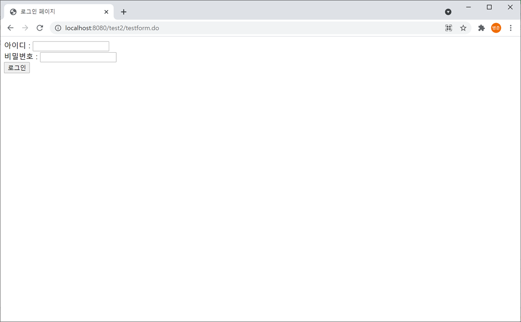The height and width of the screenshot is (322, 521).
Task: Maximize the browser window
Action: pos(489,7)
